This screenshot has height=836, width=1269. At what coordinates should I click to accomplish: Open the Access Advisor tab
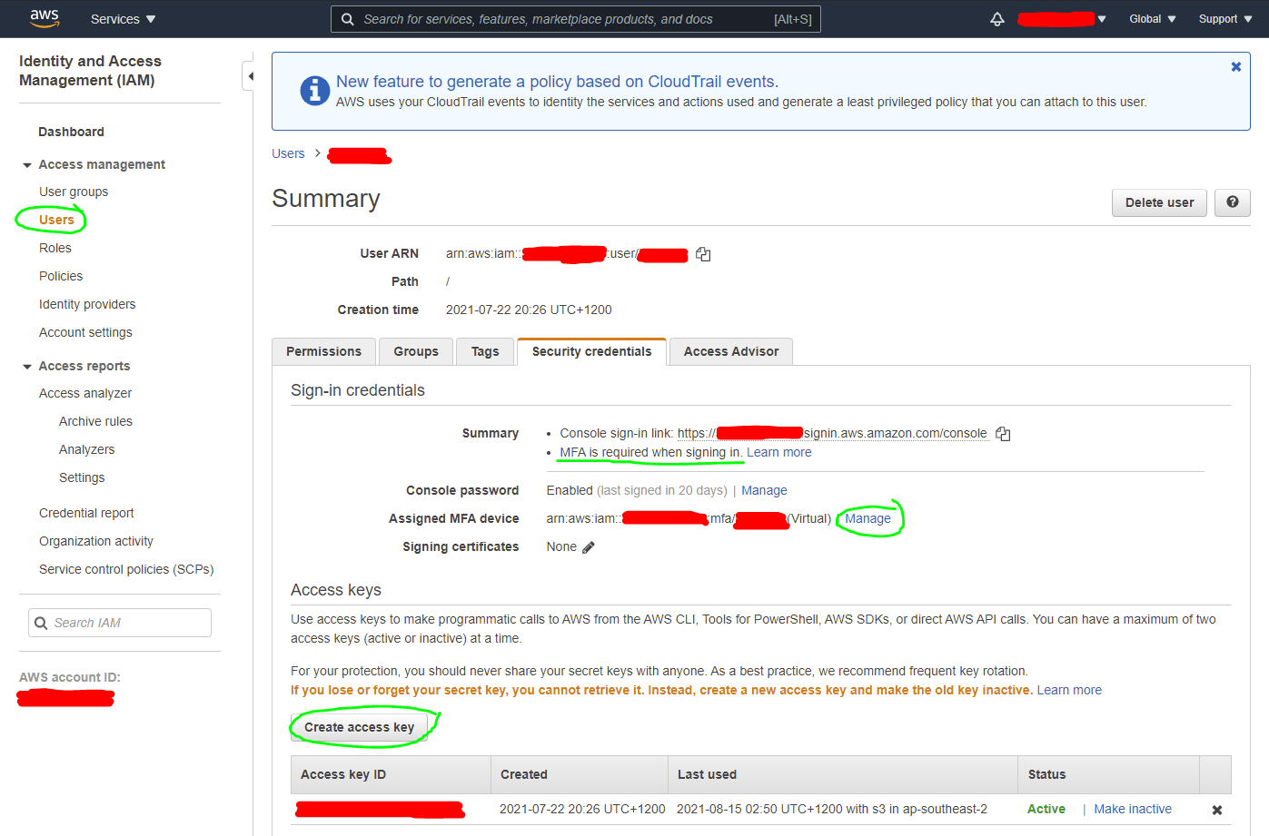[731, 351]
